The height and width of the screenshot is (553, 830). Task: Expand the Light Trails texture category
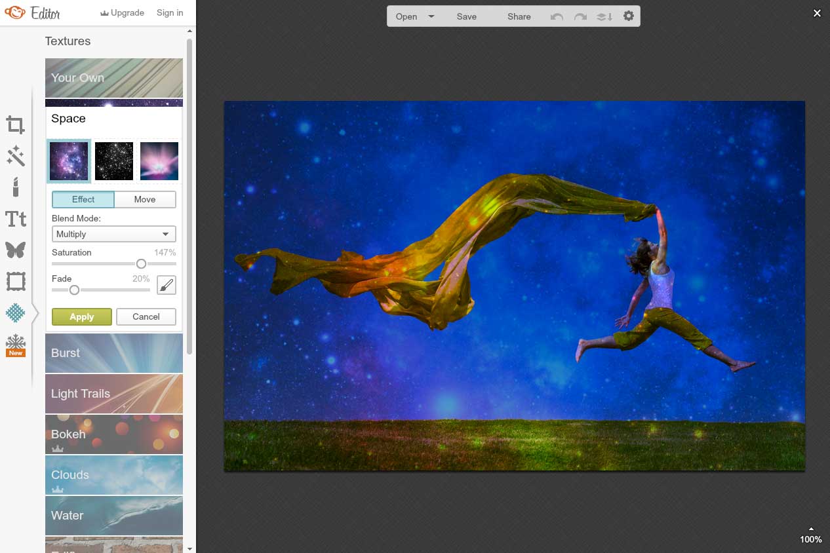click(x=114, y=394)
